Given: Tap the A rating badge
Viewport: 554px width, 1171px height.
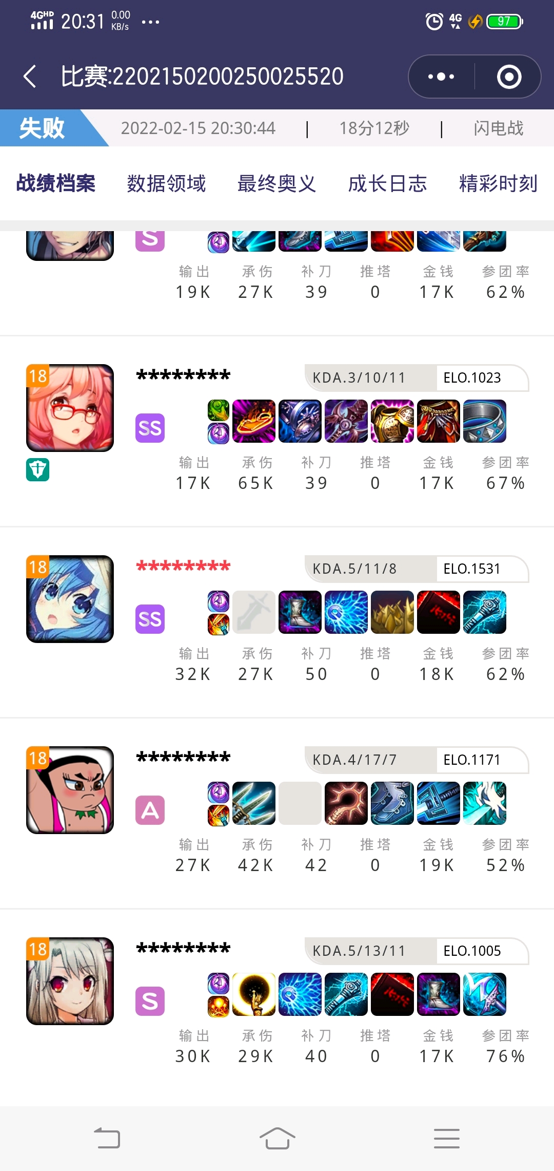Looking at the screenshot, I should [150, 810].
